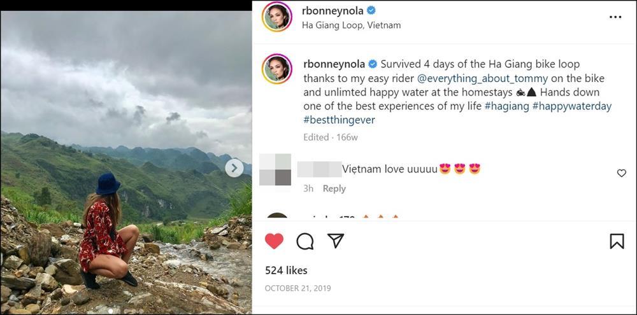View the 524 likes list
This screenshot has width=637, height=315.
pos(286,270)
